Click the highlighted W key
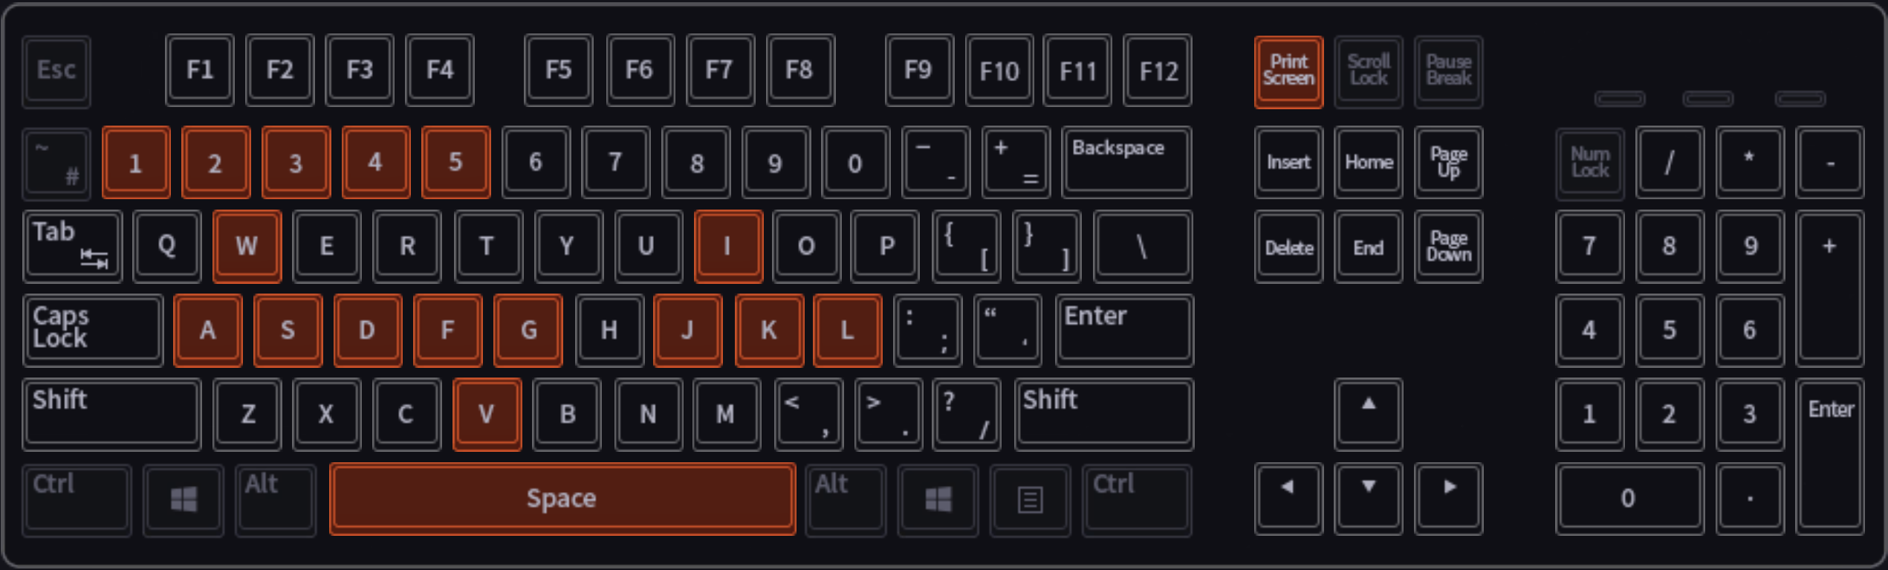Image resolution: width=1888 pixels, height=570 pixels. pyautogui.click(x=247, y=246)
